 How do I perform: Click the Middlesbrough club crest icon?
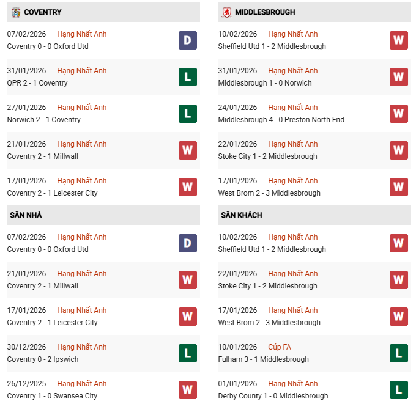(227, 12)
